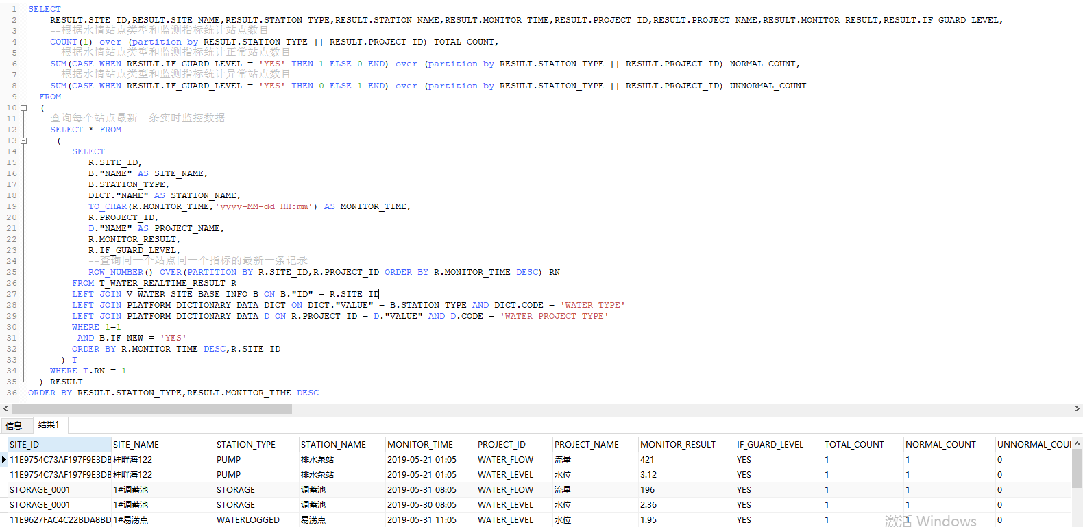Image resolution: width=1083 pixels, height=527 pixels.
Task: Switch to the 信息 tab
Action: (x=14, y=426)
